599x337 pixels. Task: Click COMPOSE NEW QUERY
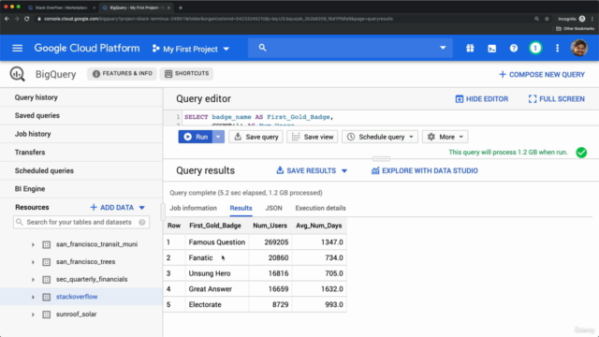pyautogui.click(x=542, y=75)
